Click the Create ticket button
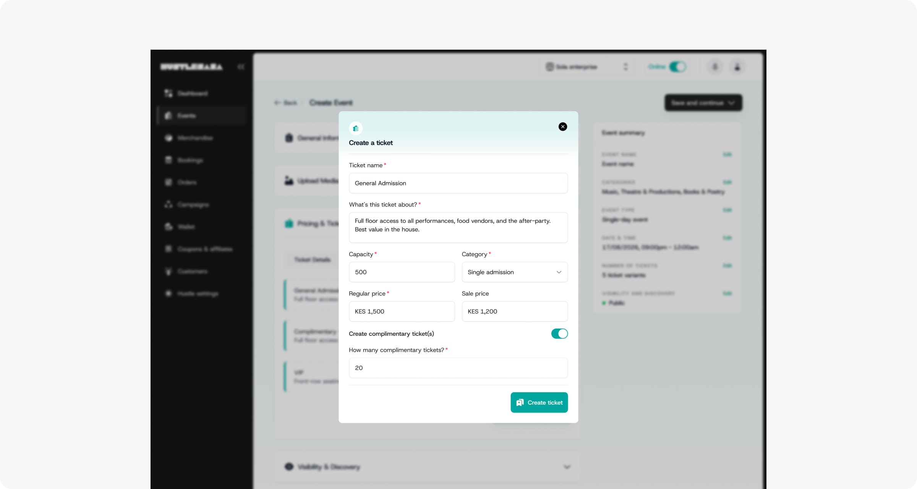Image resolution: width=917 pixels, height=489 pixels. (x=539, y=402)
